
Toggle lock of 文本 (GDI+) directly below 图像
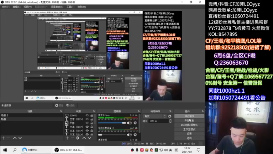[x=91, y=127]
